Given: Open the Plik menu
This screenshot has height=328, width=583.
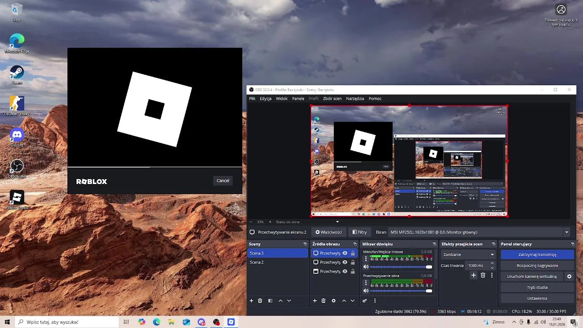Looking at the screenshot, I should pos(252,98).
